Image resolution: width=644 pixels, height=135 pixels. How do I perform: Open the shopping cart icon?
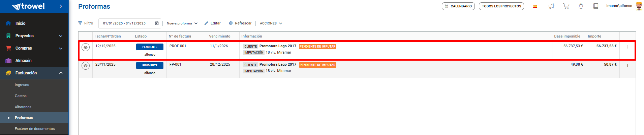[566, 6]
